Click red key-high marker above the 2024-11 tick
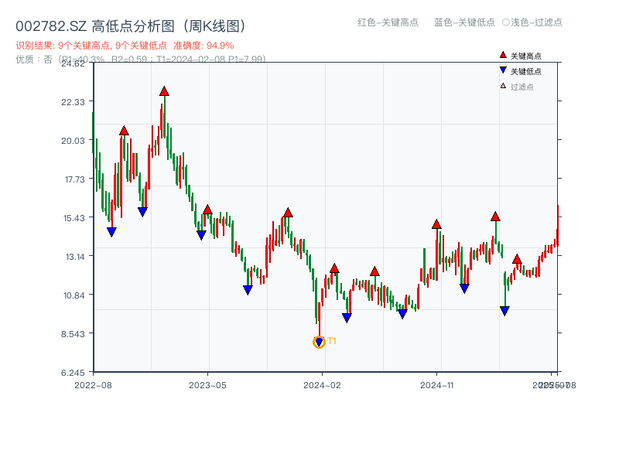The height and width of the screenshot is (464, 619). pos(436,224)
